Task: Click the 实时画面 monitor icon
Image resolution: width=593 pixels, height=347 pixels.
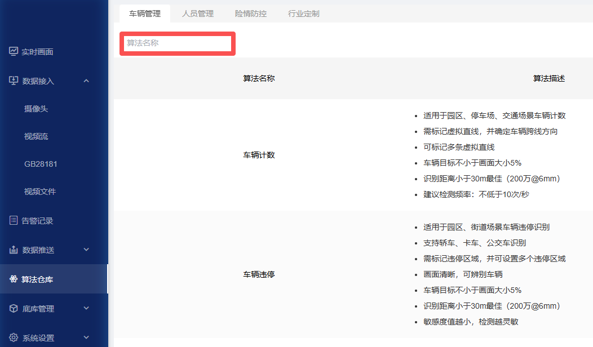Action: (x=14, y=51)
